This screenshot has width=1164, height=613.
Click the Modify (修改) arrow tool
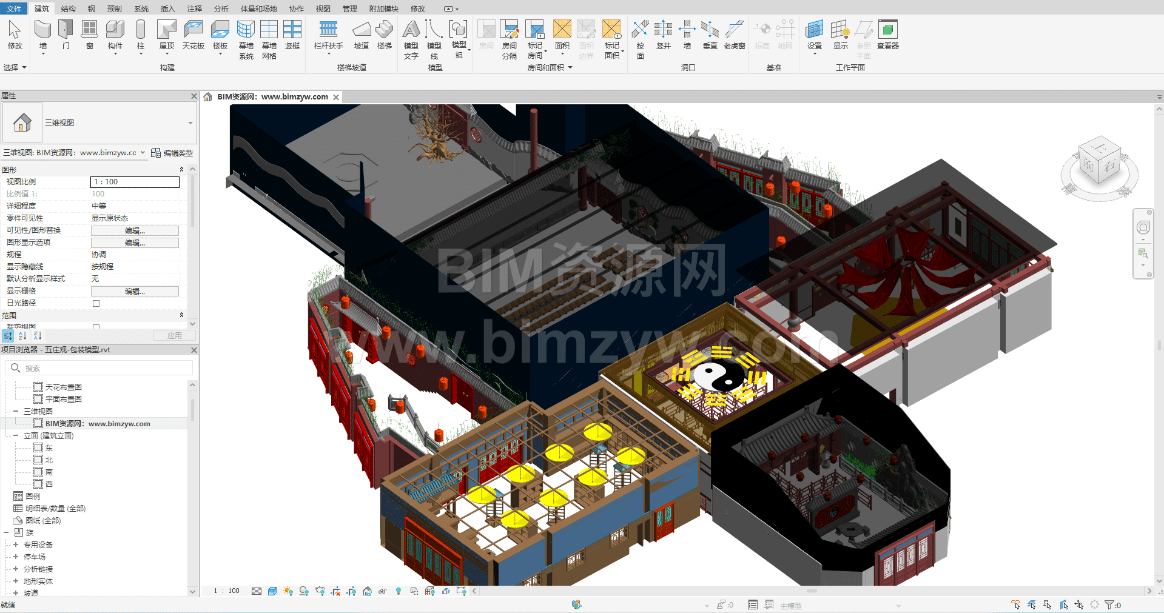click(x=15, y=35)
